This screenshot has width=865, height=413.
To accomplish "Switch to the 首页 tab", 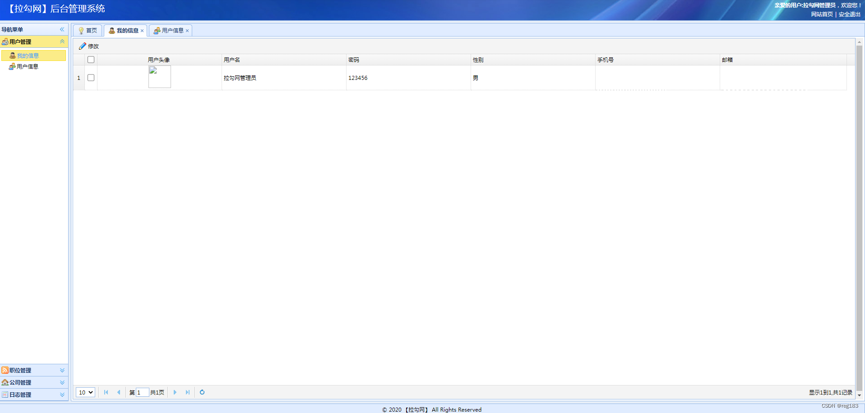I will [88, 31].
